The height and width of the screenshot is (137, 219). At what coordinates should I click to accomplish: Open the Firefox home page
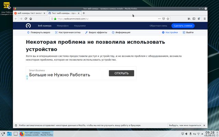[x=31, y=19]
